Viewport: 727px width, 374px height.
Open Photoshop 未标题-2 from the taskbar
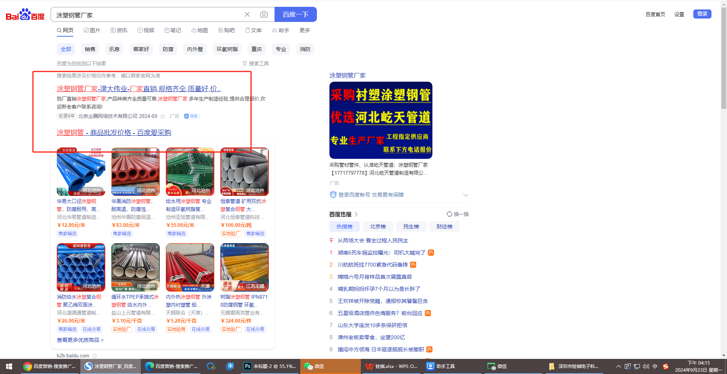coord(270,366)
